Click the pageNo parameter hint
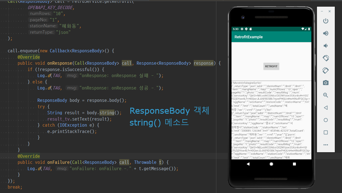Image resolution: width=342 pixels, height=193 pixels. coord(38,20)
